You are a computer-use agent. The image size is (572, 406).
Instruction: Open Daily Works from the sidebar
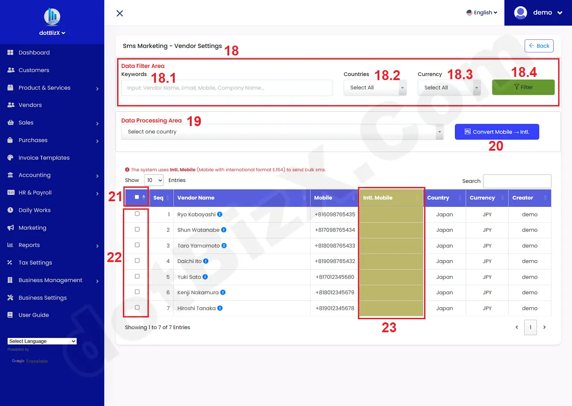pyautogui.click(x=34, y=210)
